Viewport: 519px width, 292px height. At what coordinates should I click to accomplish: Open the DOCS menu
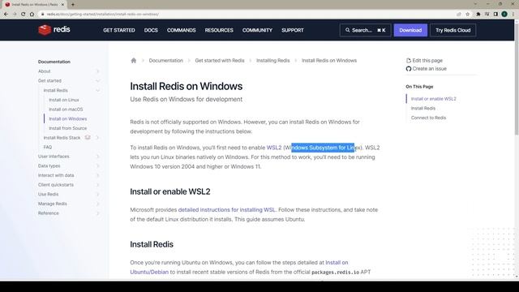click(x=151, y=30)
